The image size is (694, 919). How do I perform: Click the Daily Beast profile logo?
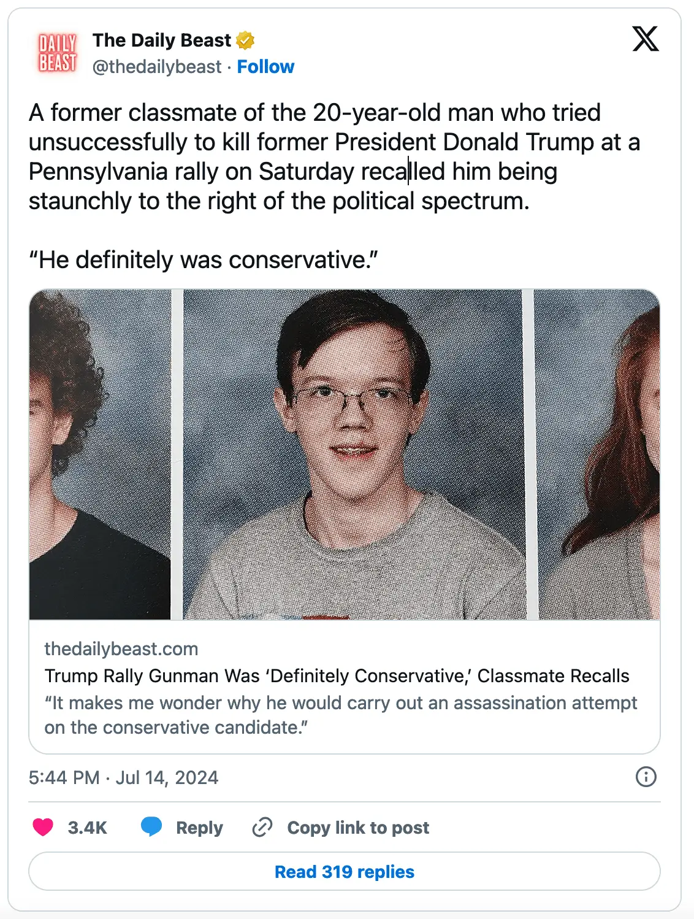58,53
